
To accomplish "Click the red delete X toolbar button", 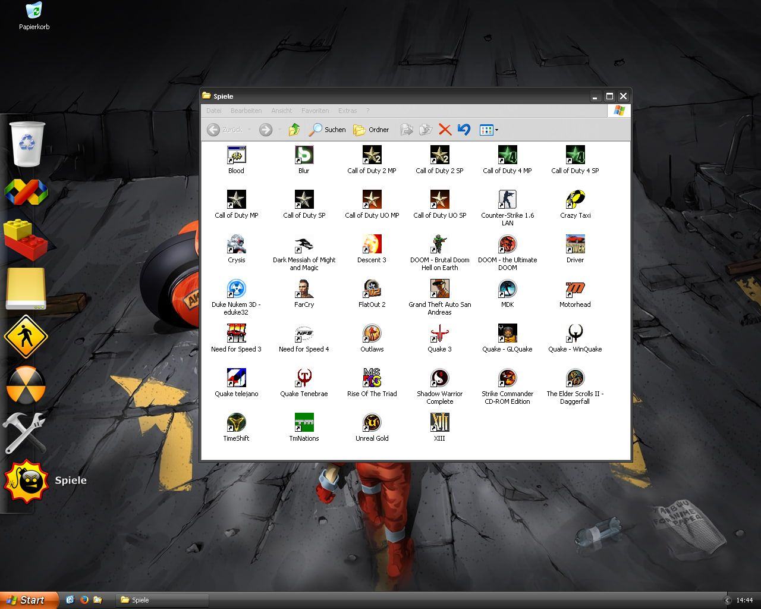I will tap(445, 130).
